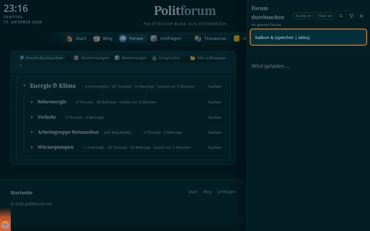This screenshot has height=231, width=370.
Task: Expand the Solarenergie subtopic
Action: click(32, 102)
